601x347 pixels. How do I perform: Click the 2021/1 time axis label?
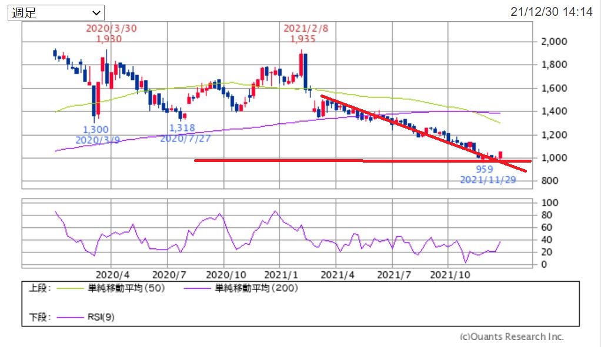pyautogui.click(x=281, y=275)
